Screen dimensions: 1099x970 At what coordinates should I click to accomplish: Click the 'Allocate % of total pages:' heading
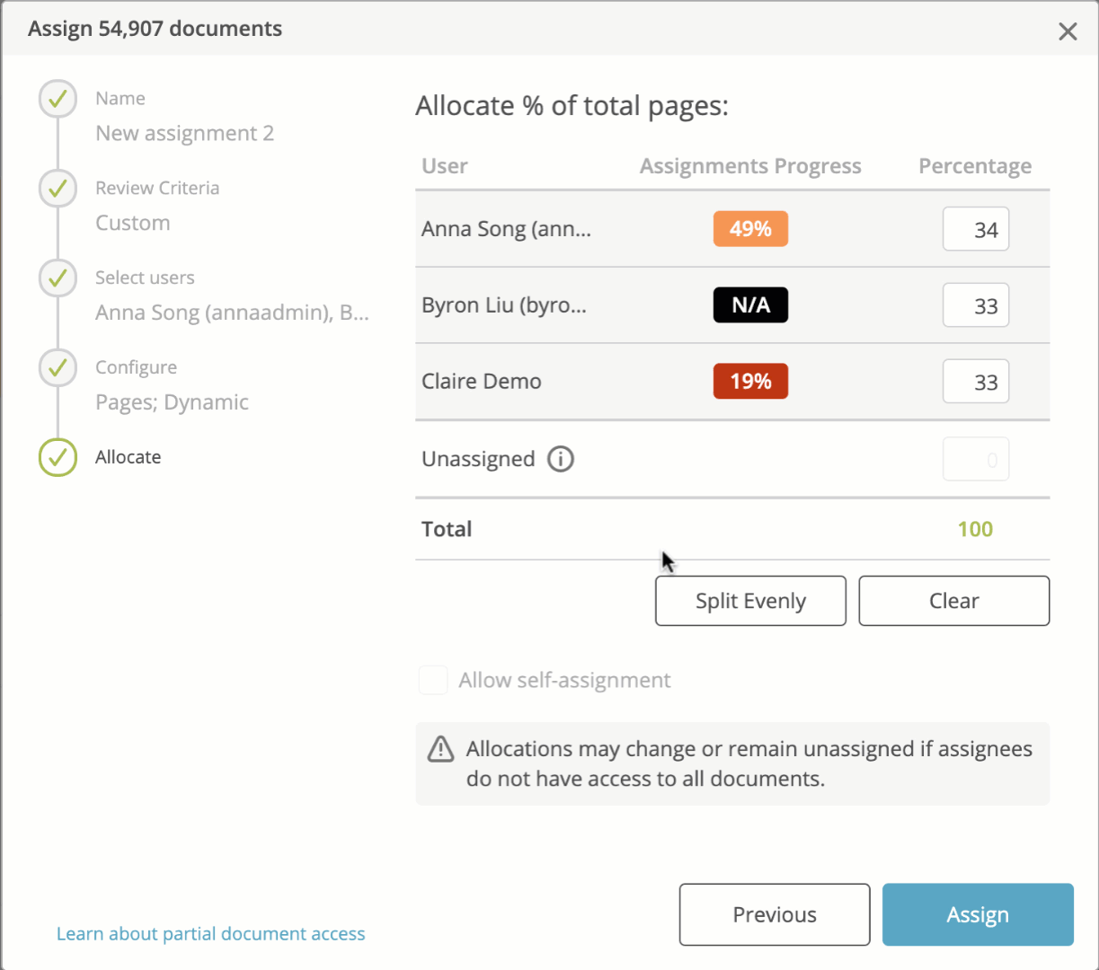[572, 106]
